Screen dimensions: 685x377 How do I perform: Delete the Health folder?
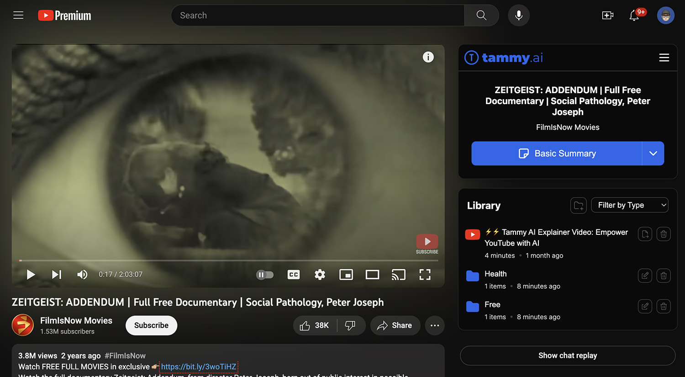(x=664, y=276)
